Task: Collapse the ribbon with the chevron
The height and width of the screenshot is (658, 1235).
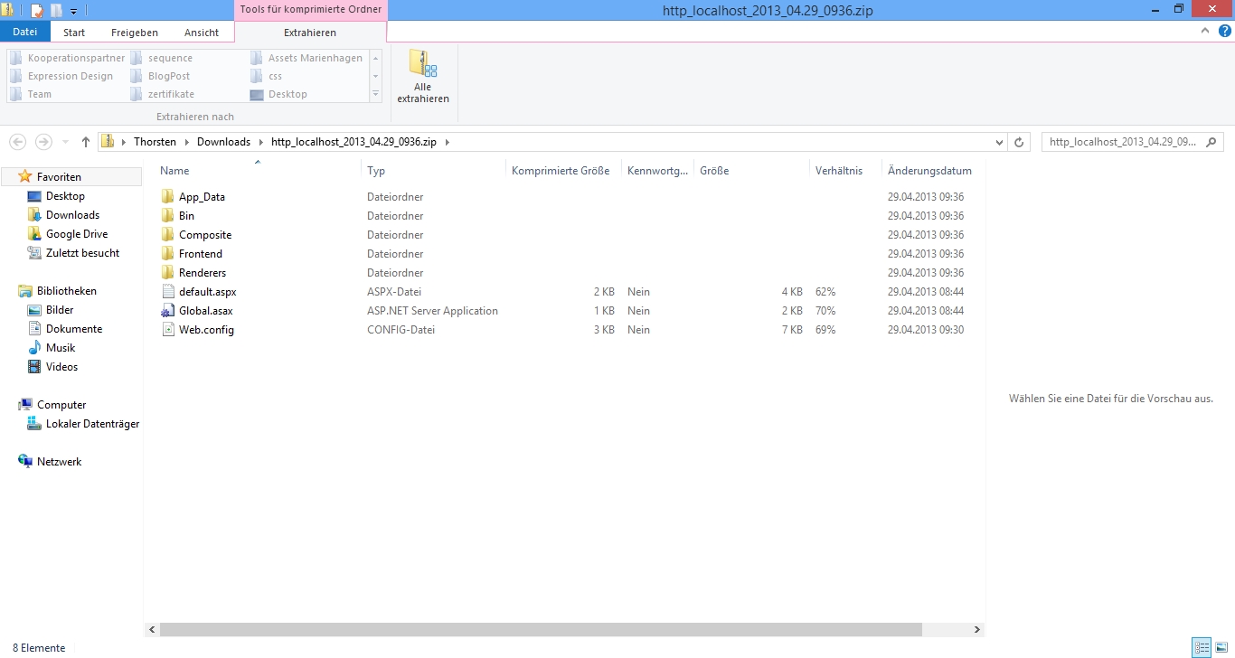Action: pos(1205,31)
